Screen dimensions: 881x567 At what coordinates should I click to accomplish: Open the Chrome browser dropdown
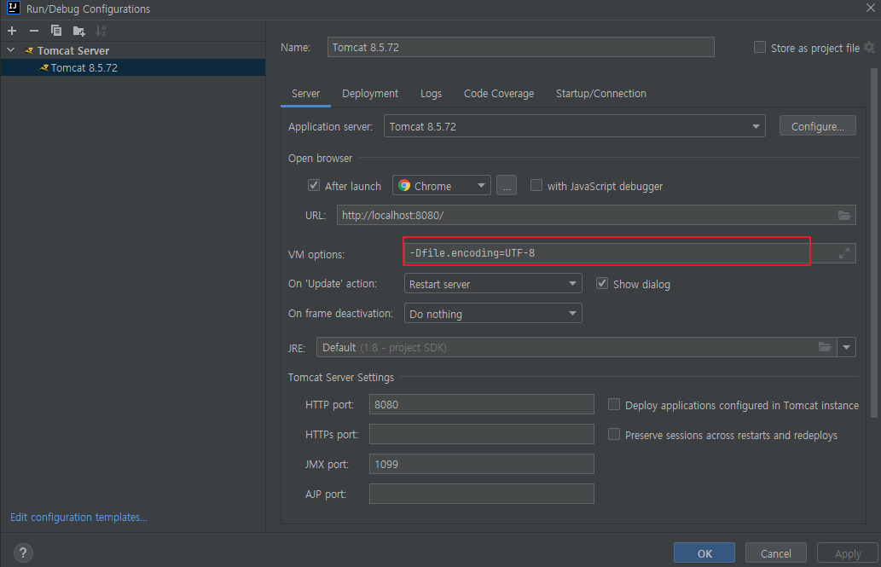pos(441,185)
